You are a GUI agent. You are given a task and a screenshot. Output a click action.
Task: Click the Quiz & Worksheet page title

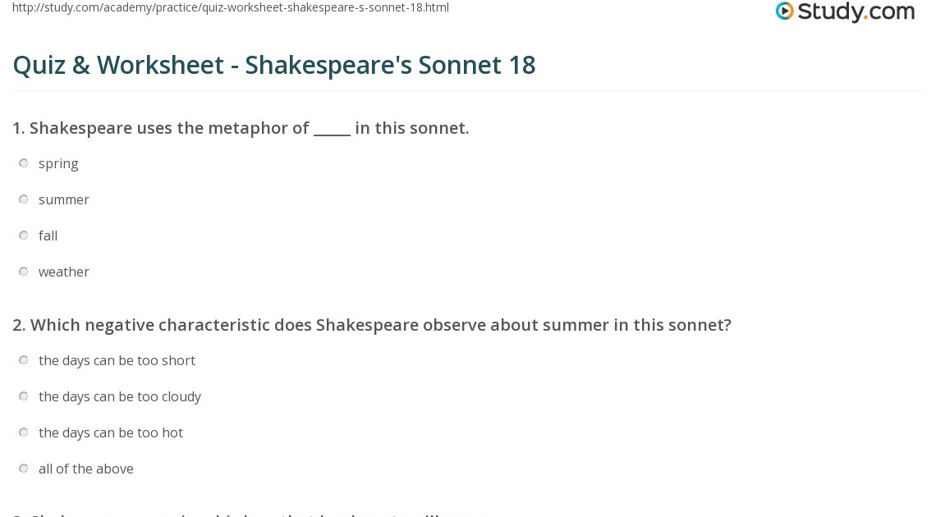274,65
